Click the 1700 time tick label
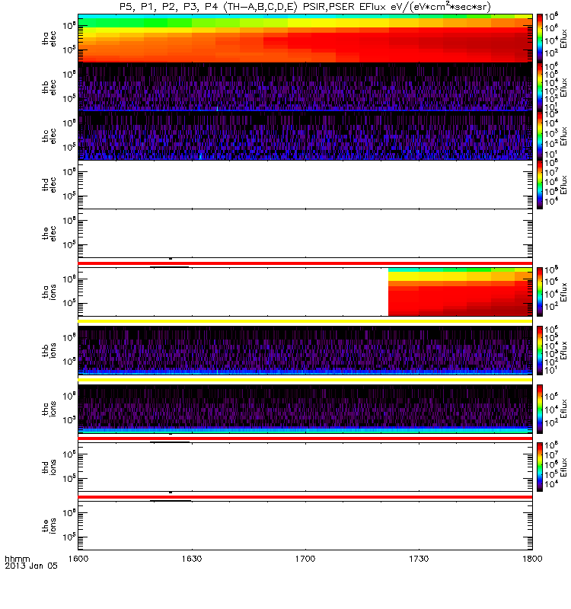Image resolution: width=571 pixels, height=609 pixels. coord(305,559)
